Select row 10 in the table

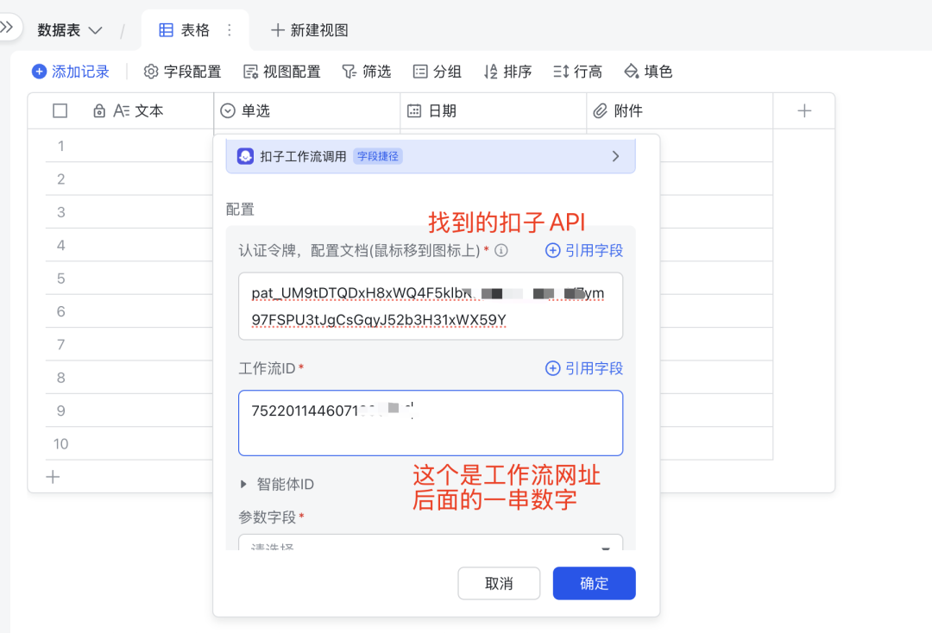(60, 444)
